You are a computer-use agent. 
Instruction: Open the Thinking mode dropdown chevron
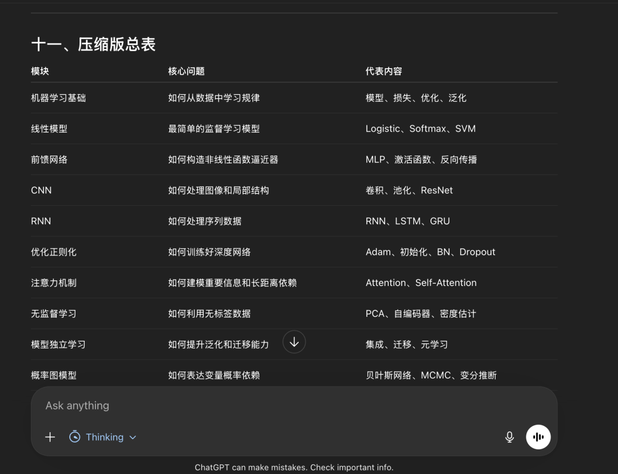(133, 437)
